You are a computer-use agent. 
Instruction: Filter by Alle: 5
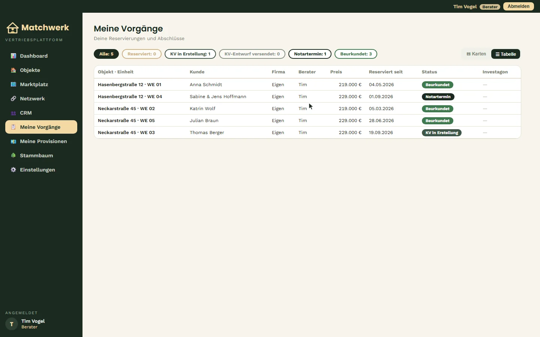pos(106,54)
